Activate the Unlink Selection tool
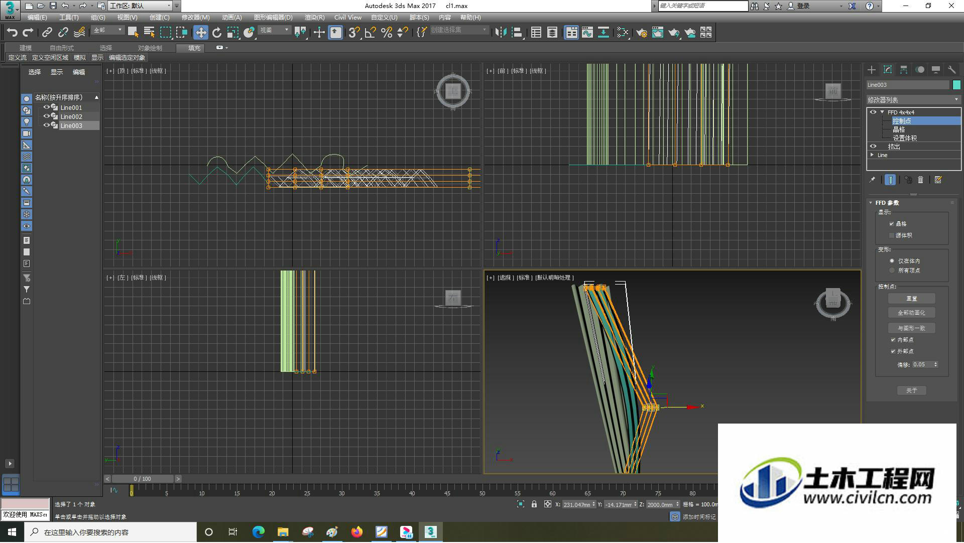Viewport: 964px width, 543px height. [63, 33]
